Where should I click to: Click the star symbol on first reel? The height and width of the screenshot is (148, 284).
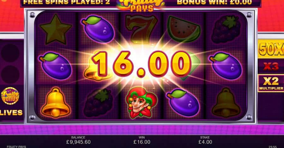coord(56,29)
